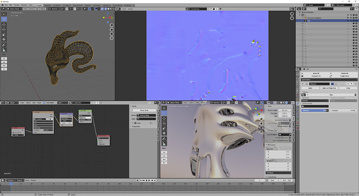Open the Add Modifier dropdown
359x196 pixels.
329,80
